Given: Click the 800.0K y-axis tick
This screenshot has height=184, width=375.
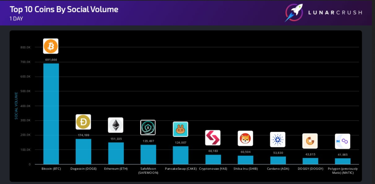Looking at the screenshot, I should (26, 47).
